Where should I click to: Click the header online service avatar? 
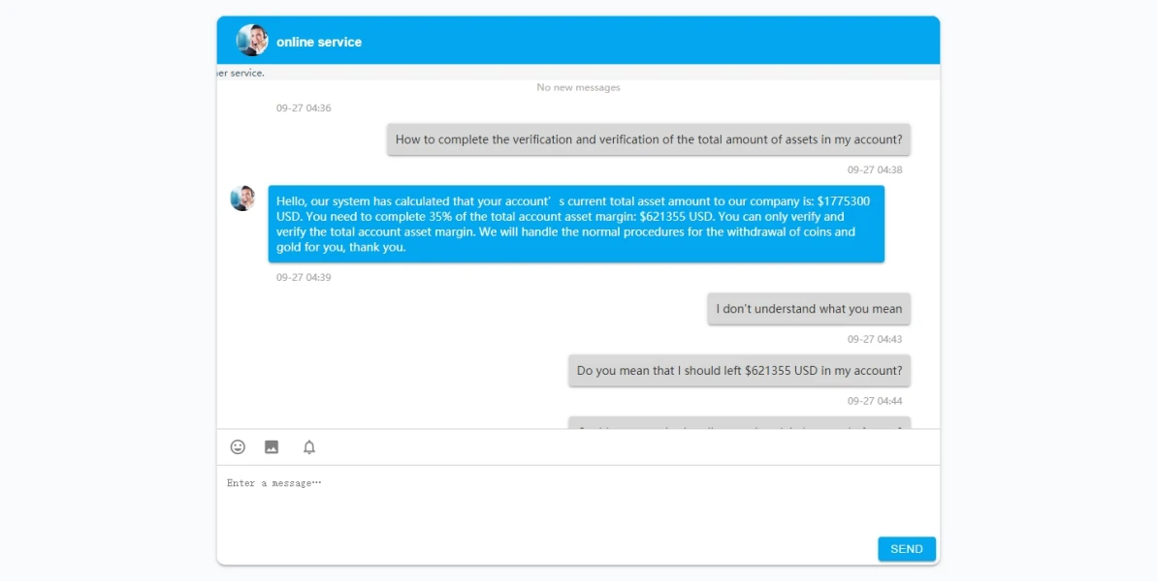[x=252, y=41]
